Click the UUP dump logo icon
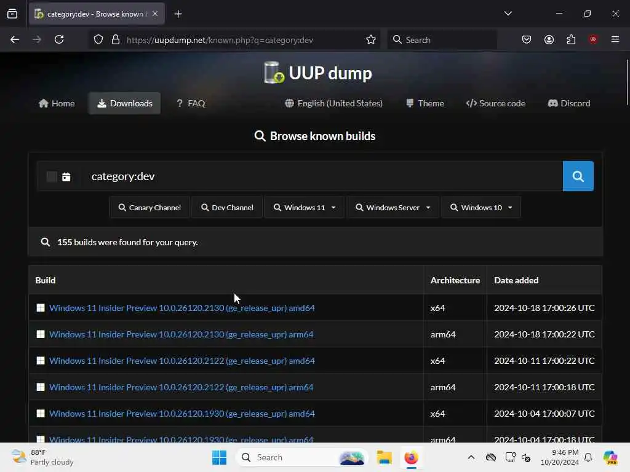The height and width of the screenshot is (472, 630). point(274,73)
